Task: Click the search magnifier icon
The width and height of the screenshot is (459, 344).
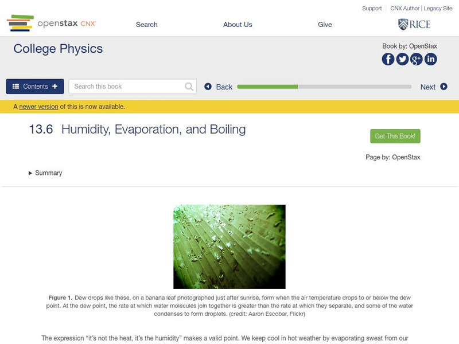Action: [189, 87]
